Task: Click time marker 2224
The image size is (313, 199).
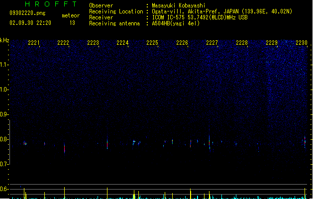Action: [122, 43]
